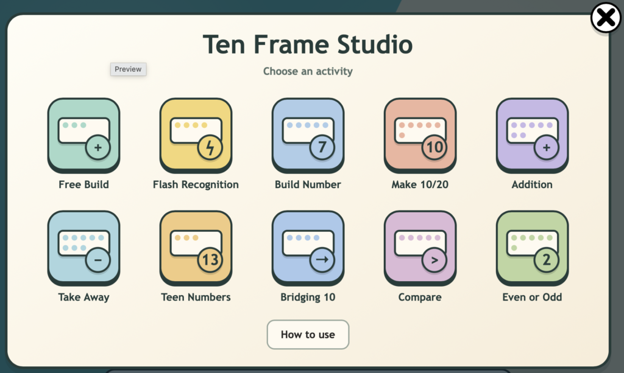Open the Compare activity icon
Image resolution: width=624 pixels, height=373 pixels.
pos(420,248)
